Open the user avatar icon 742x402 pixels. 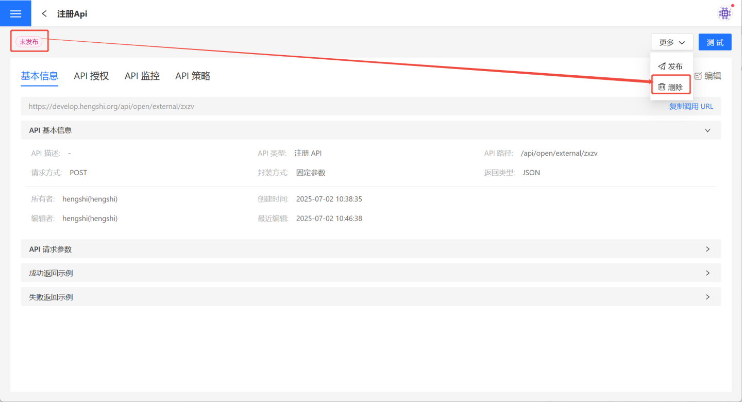(724, 13)
